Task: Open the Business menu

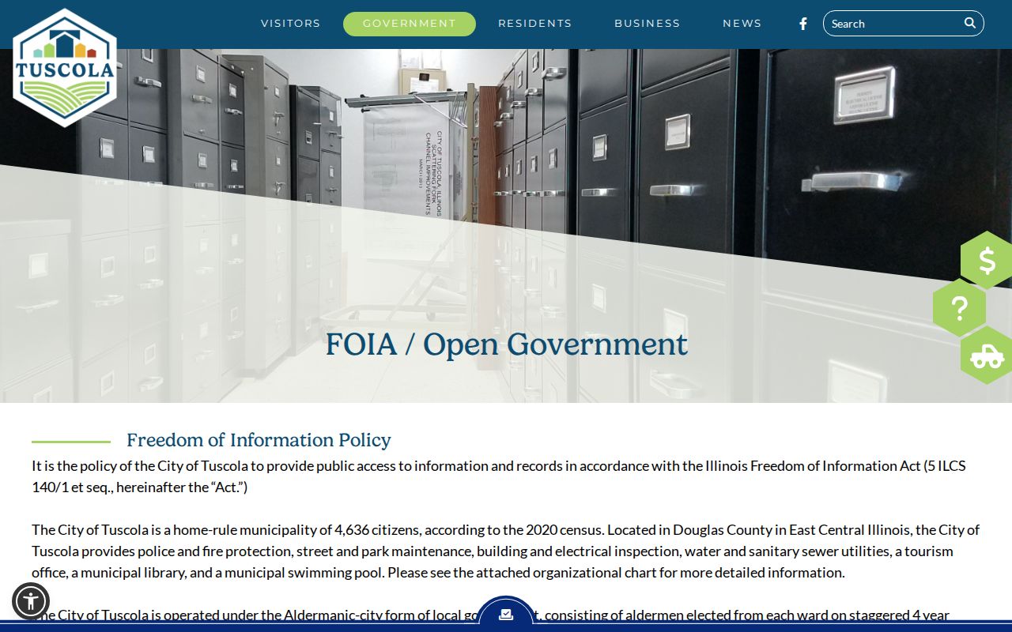Action: [648, 24]
